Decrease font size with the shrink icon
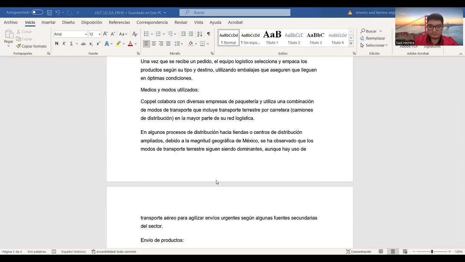465x262 pixels. (113, 34)
